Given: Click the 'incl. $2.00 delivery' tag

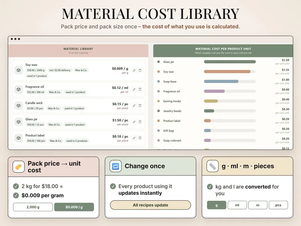Looking at the screenshot, I should [x=60, y=70].
